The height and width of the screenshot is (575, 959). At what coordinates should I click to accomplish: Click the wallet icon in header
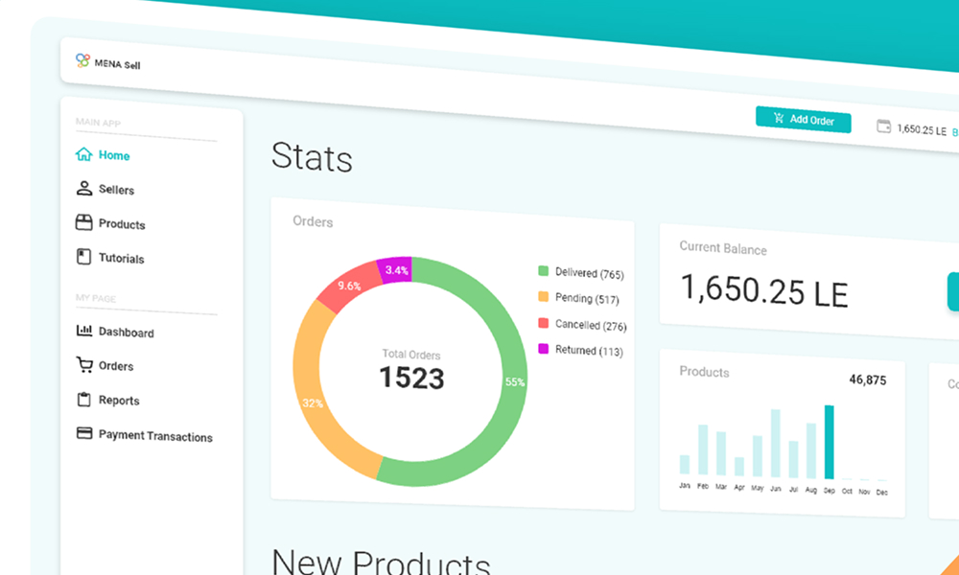(x=883, y=126)
